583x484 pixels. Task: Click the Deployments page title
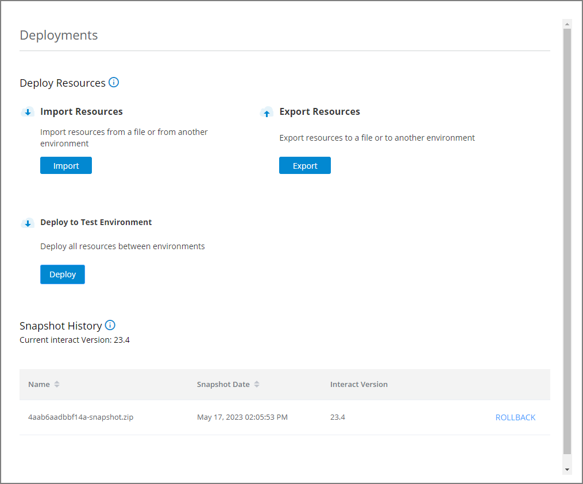pos(59,36)
